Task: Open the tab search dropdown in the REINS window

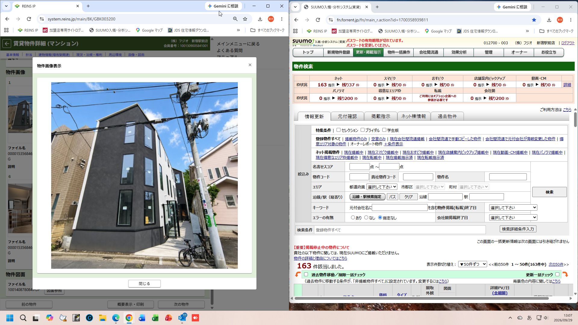Action: [6, 6]
